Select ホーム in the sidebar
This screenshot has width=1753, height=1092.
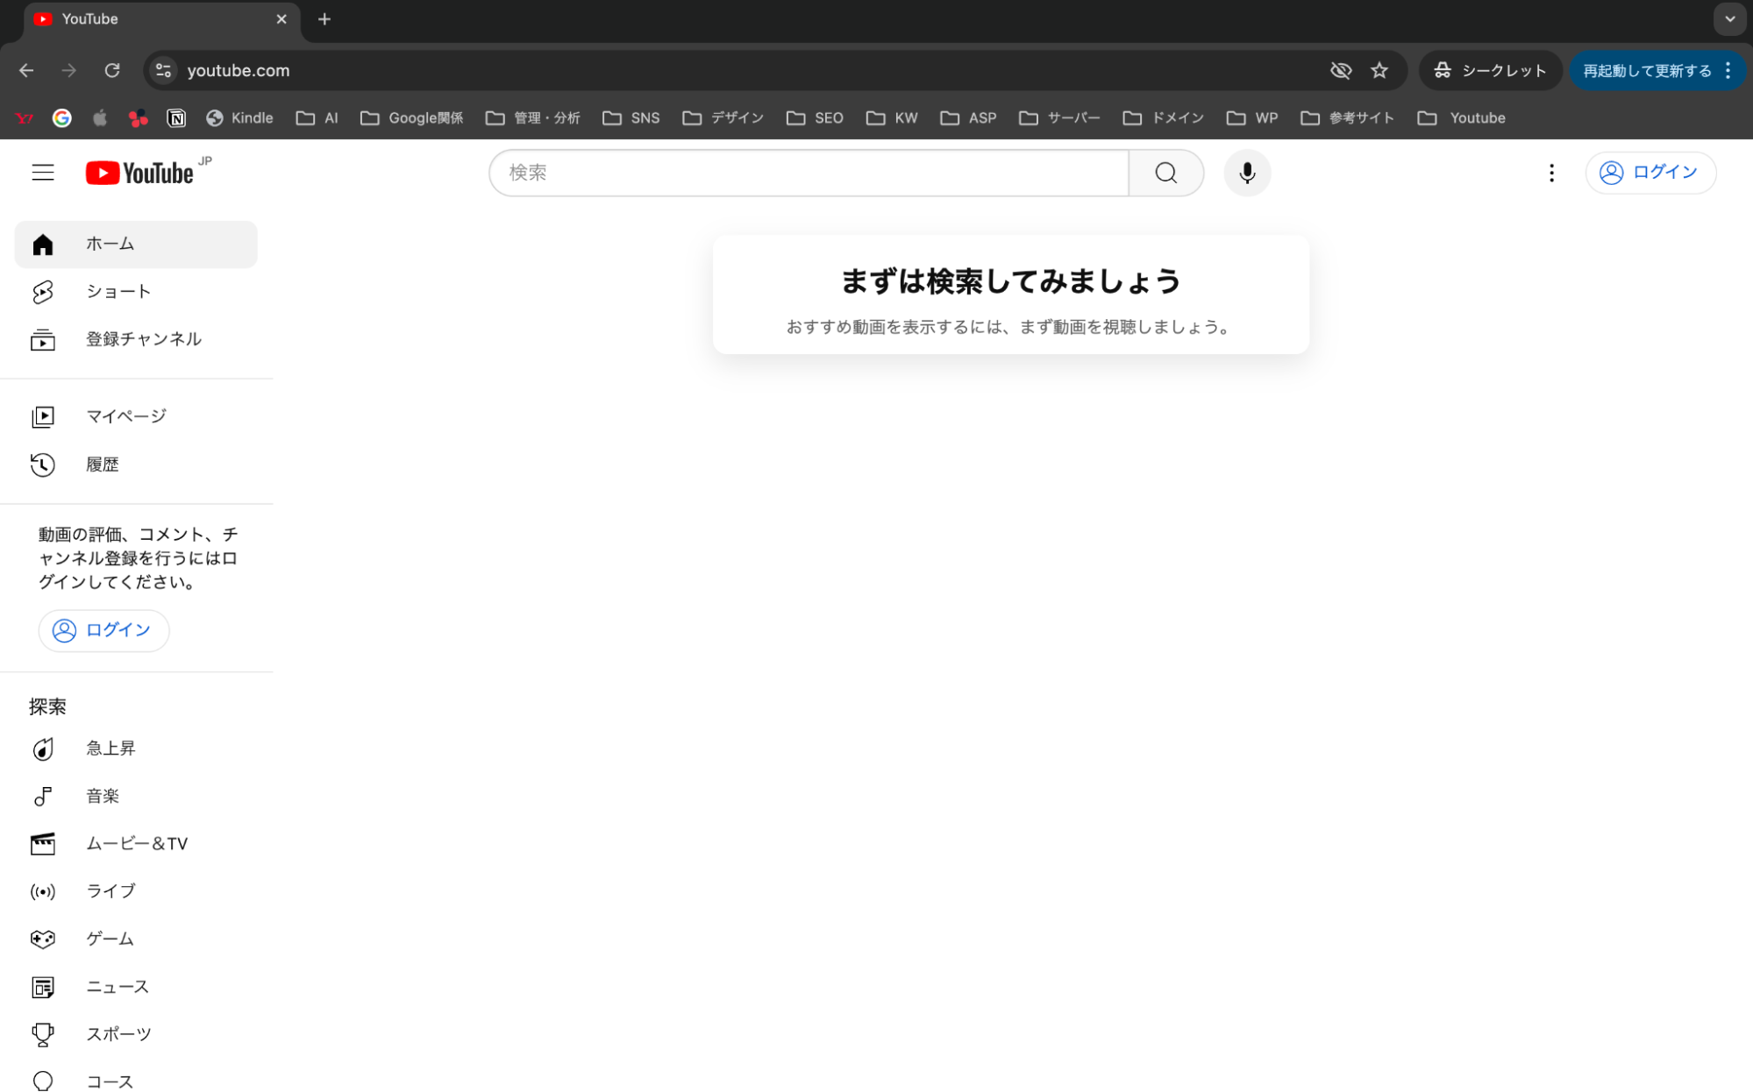point(110,244)
